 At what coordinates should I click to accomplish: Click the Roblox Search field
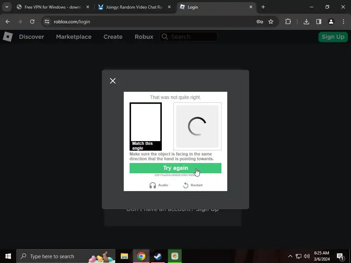pyautogui.click(x=189, y=37)
